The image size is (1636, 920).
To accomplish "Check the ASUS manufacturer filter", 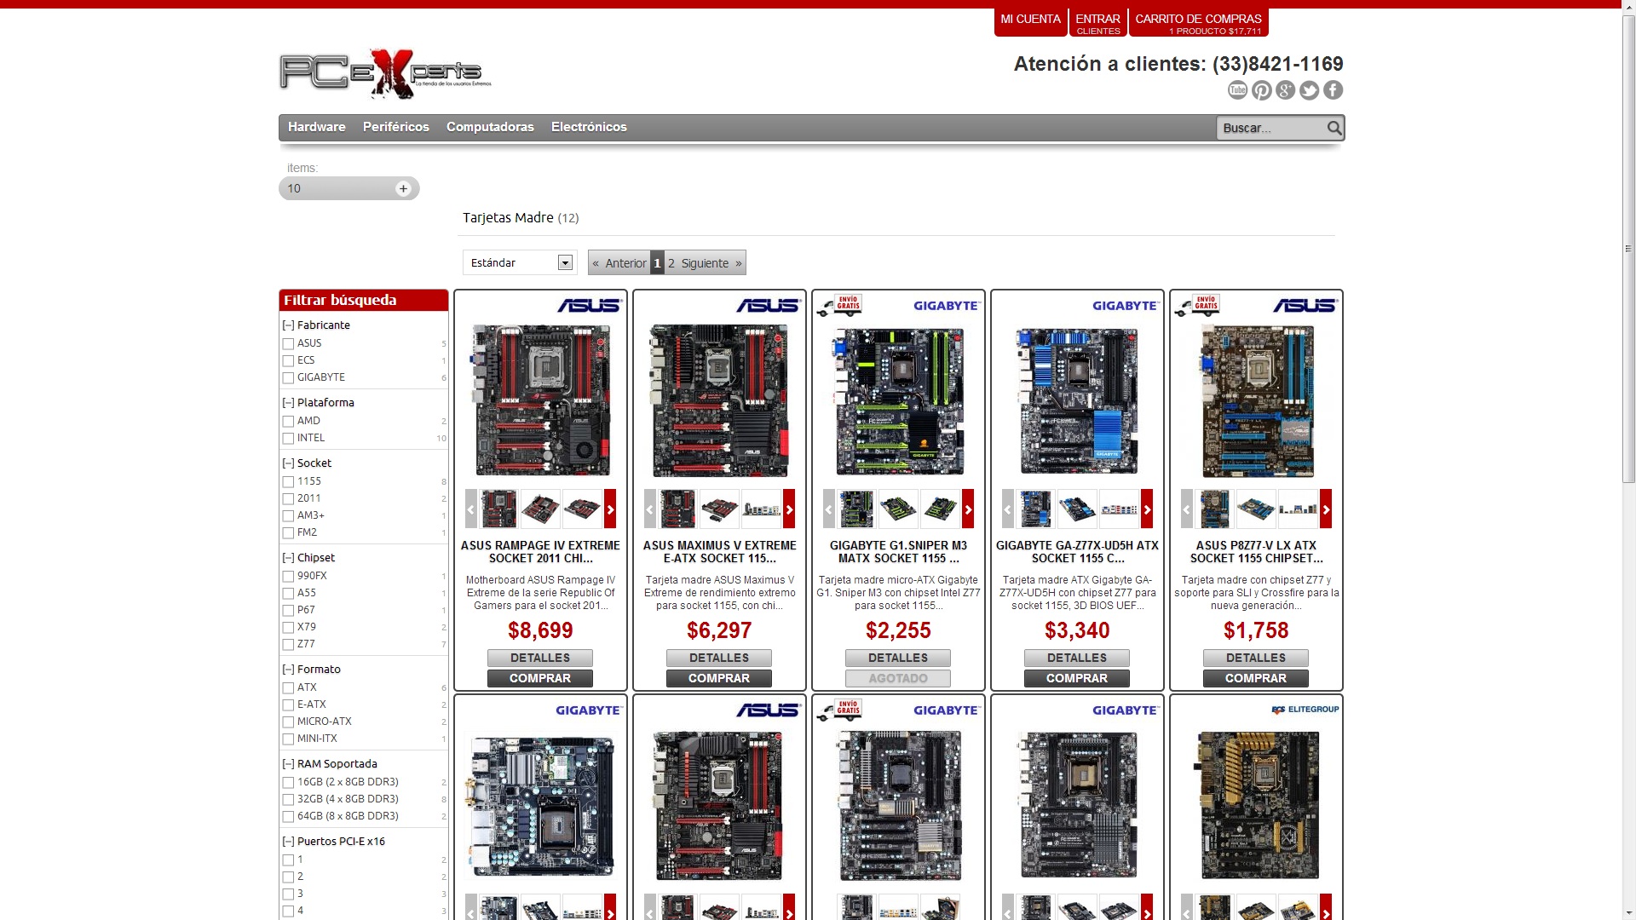I will 288,344.
